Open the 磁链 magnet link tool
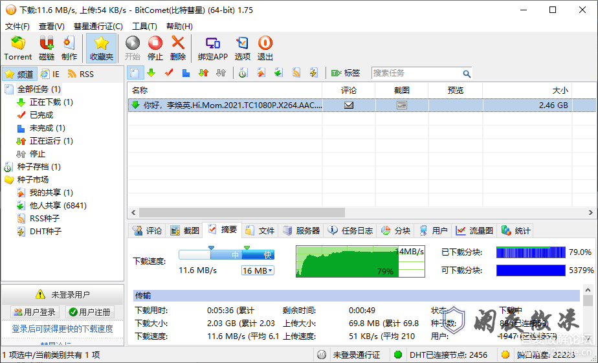 click(47, 49)
